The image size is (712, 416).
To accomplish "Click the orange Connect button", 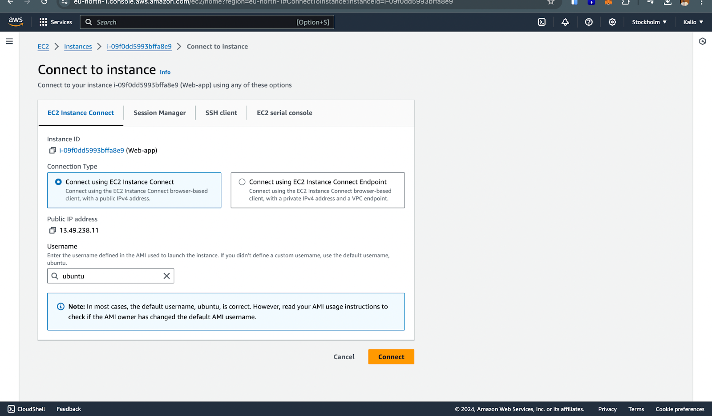I will click(x=391, y=357).
